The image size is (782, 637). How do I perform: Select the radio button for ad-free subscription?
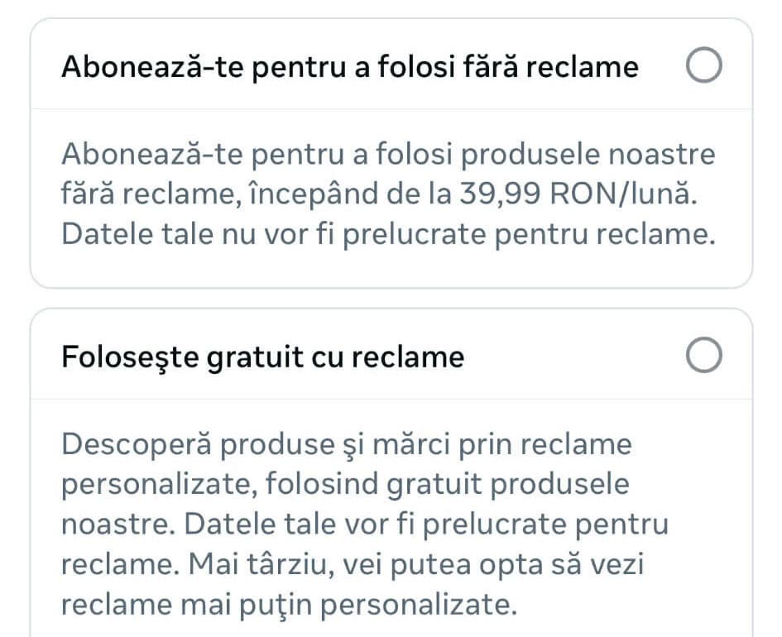click(x=703, y=67)
